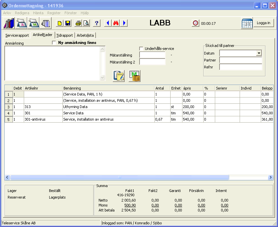Image resolution: width=278 pixels, height=227 pixels.
Task: Select row 3 header in article grid
Action: (8, 107)
